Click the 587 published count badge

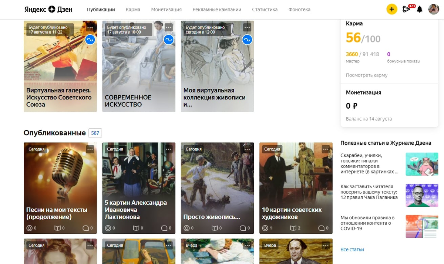coord(95,133)
